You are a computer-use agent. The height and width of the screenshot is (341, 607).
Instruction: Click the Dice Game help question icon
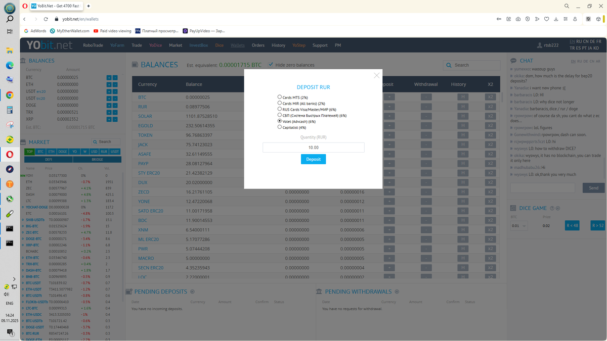coord(552,208)
